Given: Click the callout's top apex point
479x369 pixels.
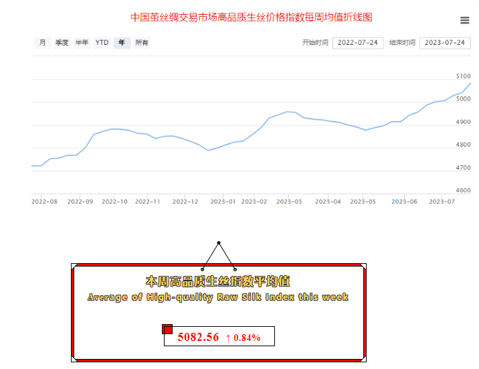Looking at the screenshot, I should [x=218, y=242].
